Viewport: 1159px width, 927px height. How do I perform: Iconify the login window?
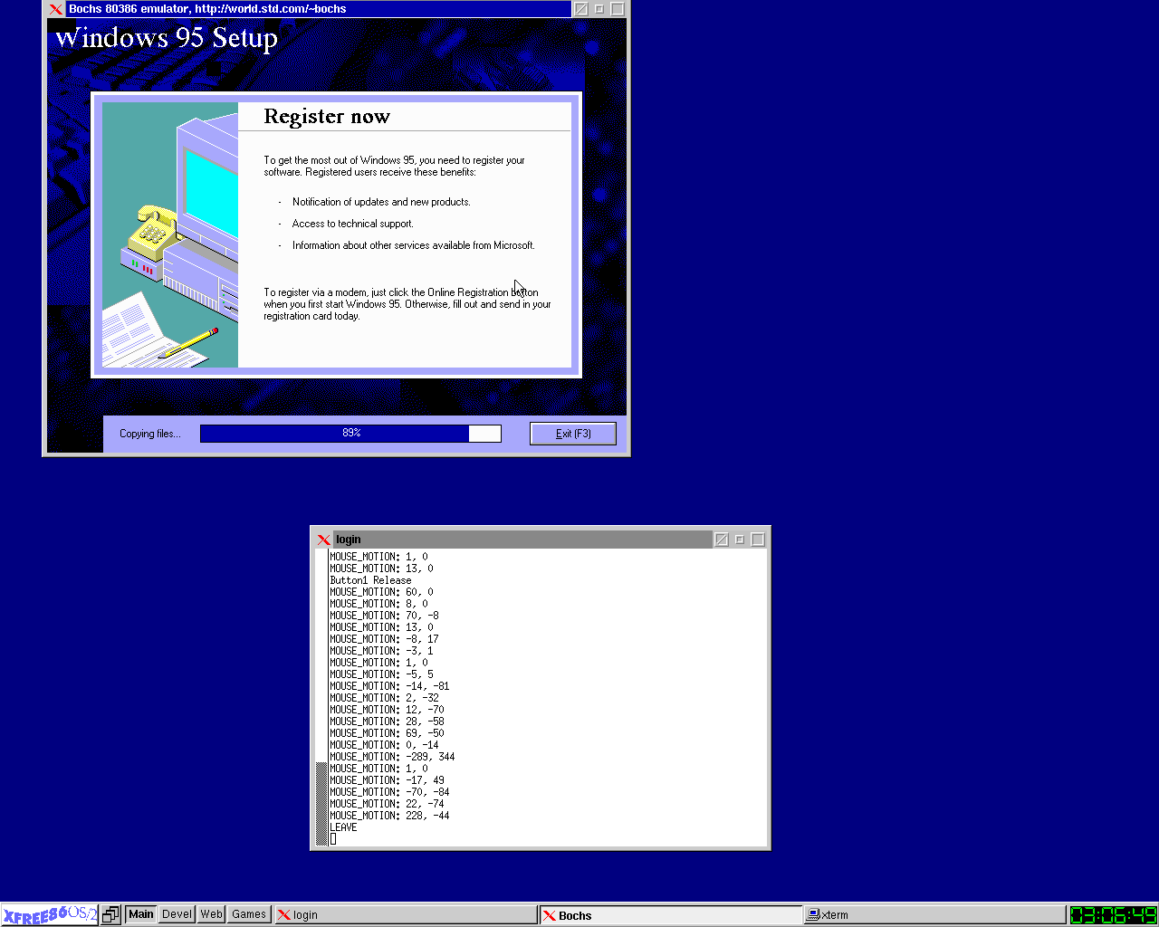pyautogui.click(x=722, y=540)
